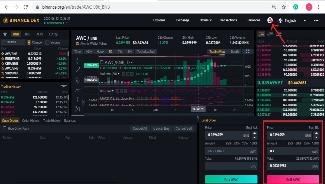325x184 pixels.
Task: Select 1W chart interval
Action: point(120,51)
